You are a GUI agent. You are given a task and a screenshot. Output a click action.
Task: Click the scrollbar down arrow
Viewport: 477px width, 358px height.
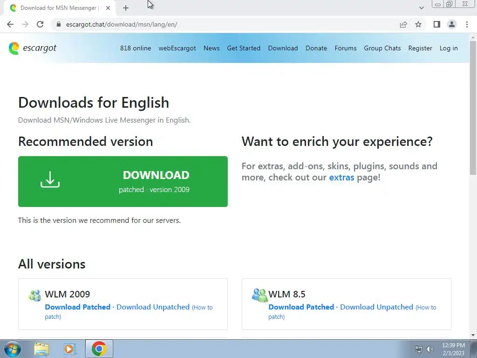pyautogui.click(x=473, y=335)
